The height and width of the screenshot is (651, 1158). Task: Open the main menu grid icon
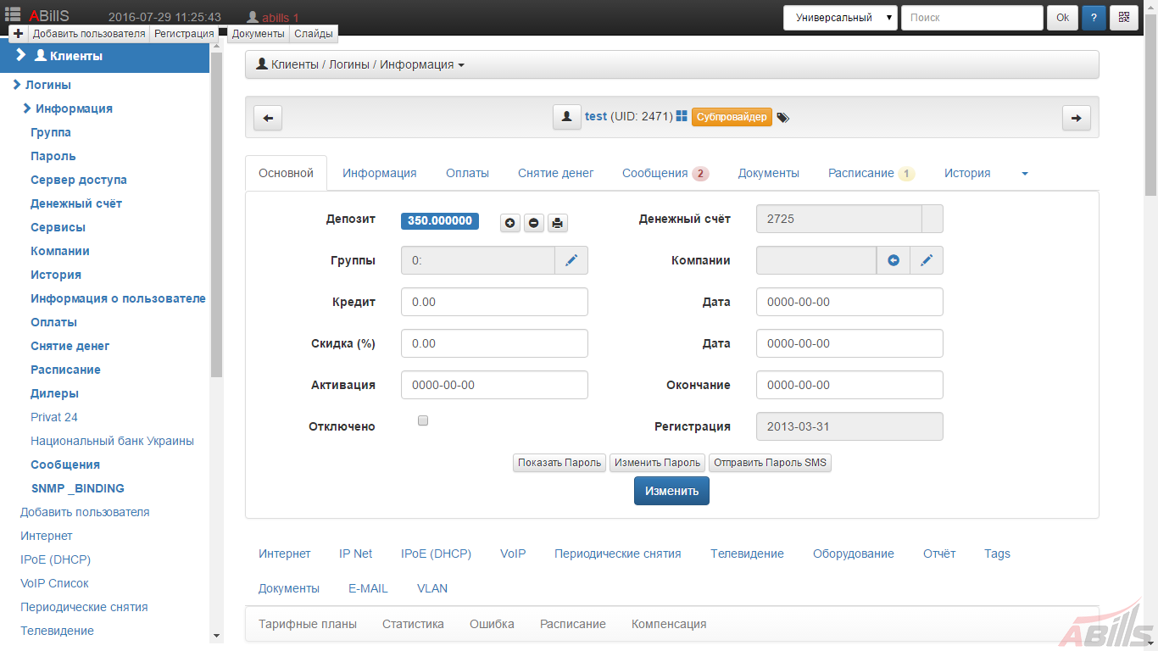tap(13, 14)
